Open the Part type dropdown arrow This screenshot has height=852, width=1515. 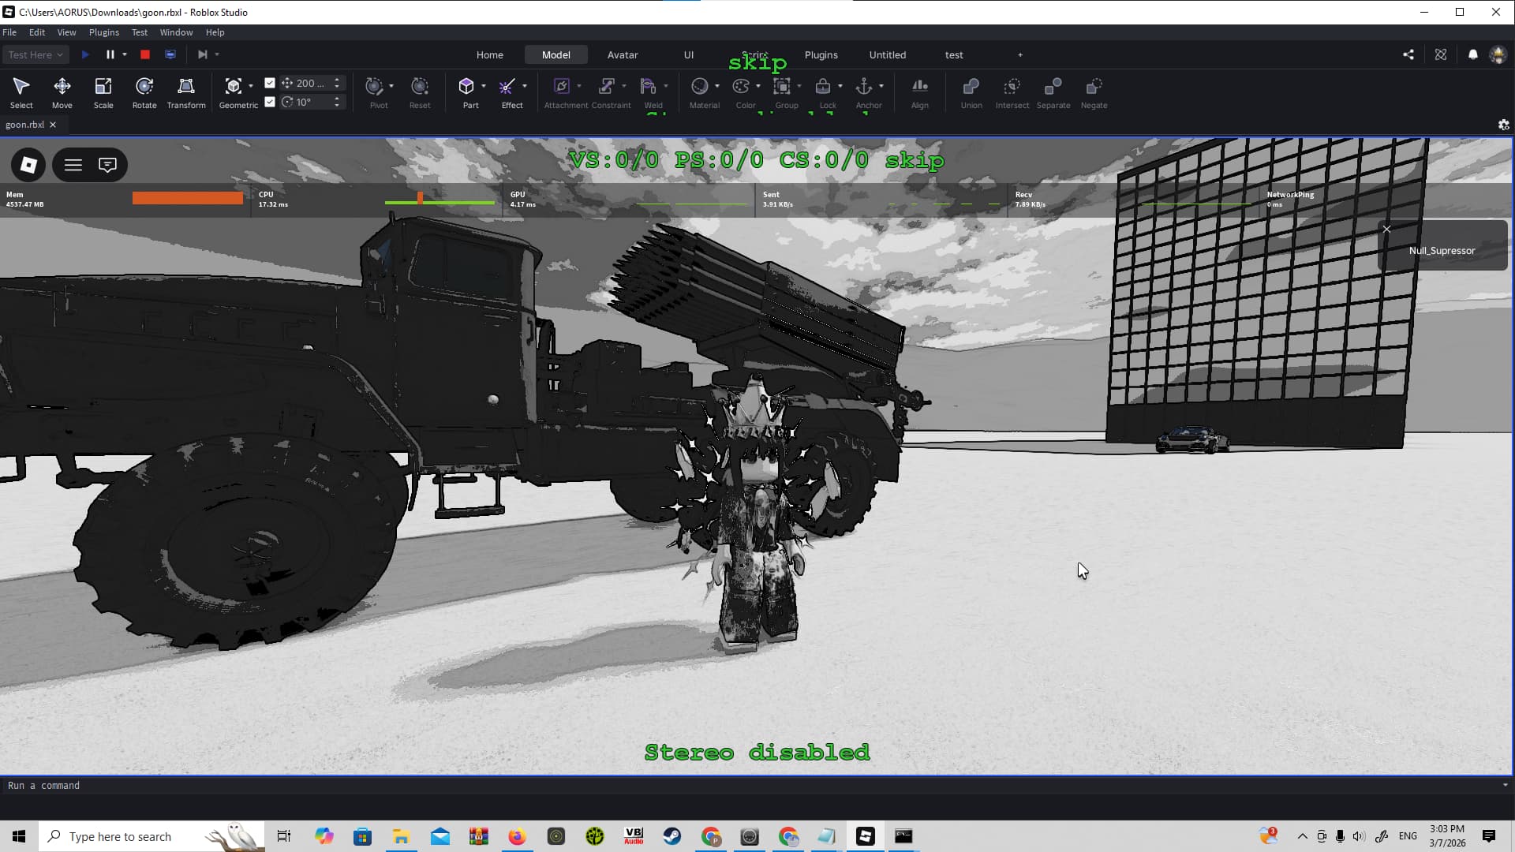[484, 86]
